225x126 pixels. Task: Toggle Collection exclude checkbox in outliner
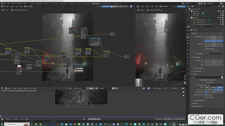click(218, 11)
